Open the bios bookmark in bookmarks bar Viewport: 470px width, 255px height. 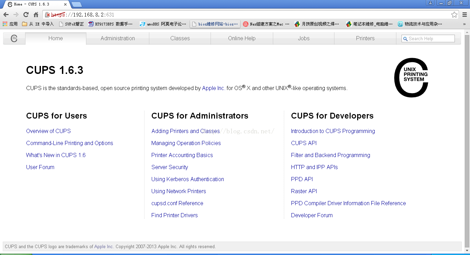point(215,24)
